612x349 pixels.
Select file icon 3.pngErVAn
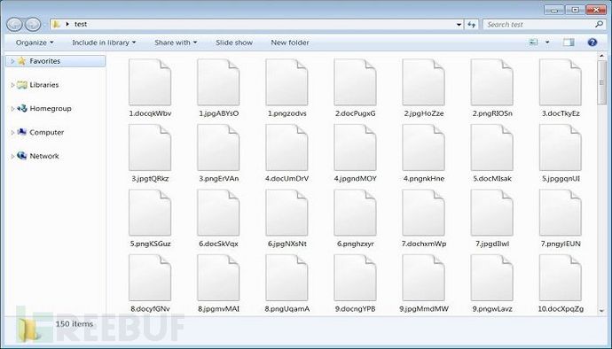click(218, 147)
